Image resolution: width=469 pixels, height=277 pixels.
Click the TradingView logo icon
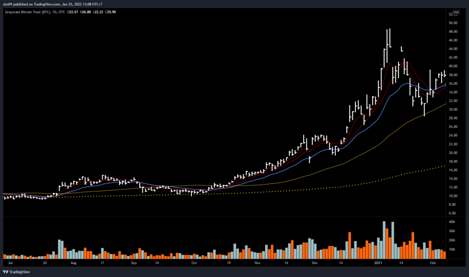(x=5, y=271)
